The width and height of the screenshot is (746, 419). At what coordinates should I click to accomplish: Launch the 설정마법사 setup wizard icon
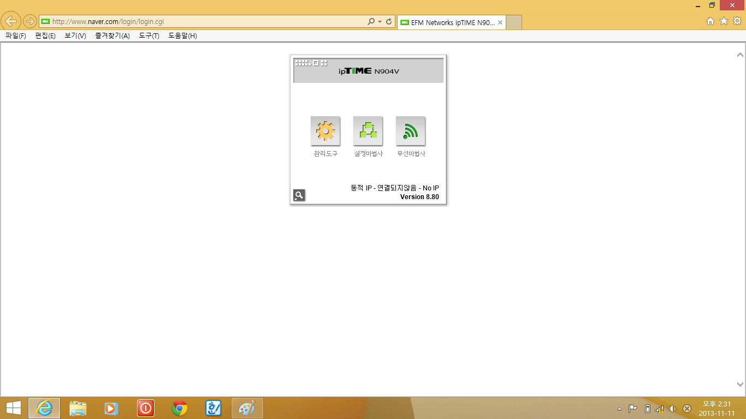368,131
